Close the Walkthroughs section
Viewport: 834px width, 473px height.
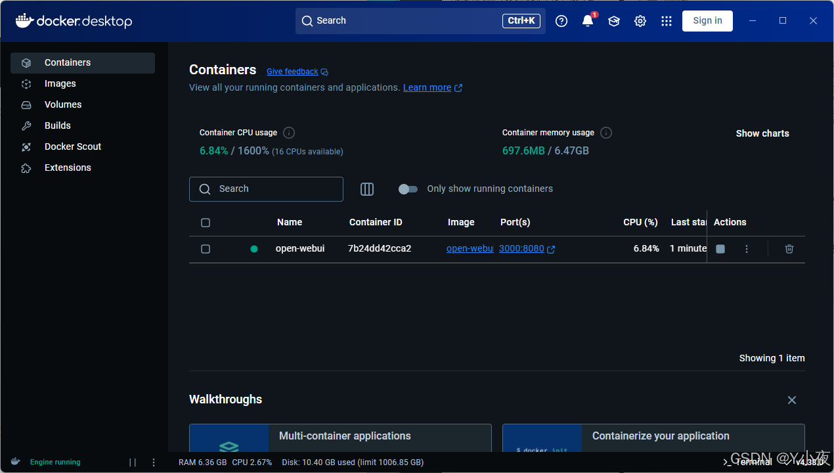792,400
